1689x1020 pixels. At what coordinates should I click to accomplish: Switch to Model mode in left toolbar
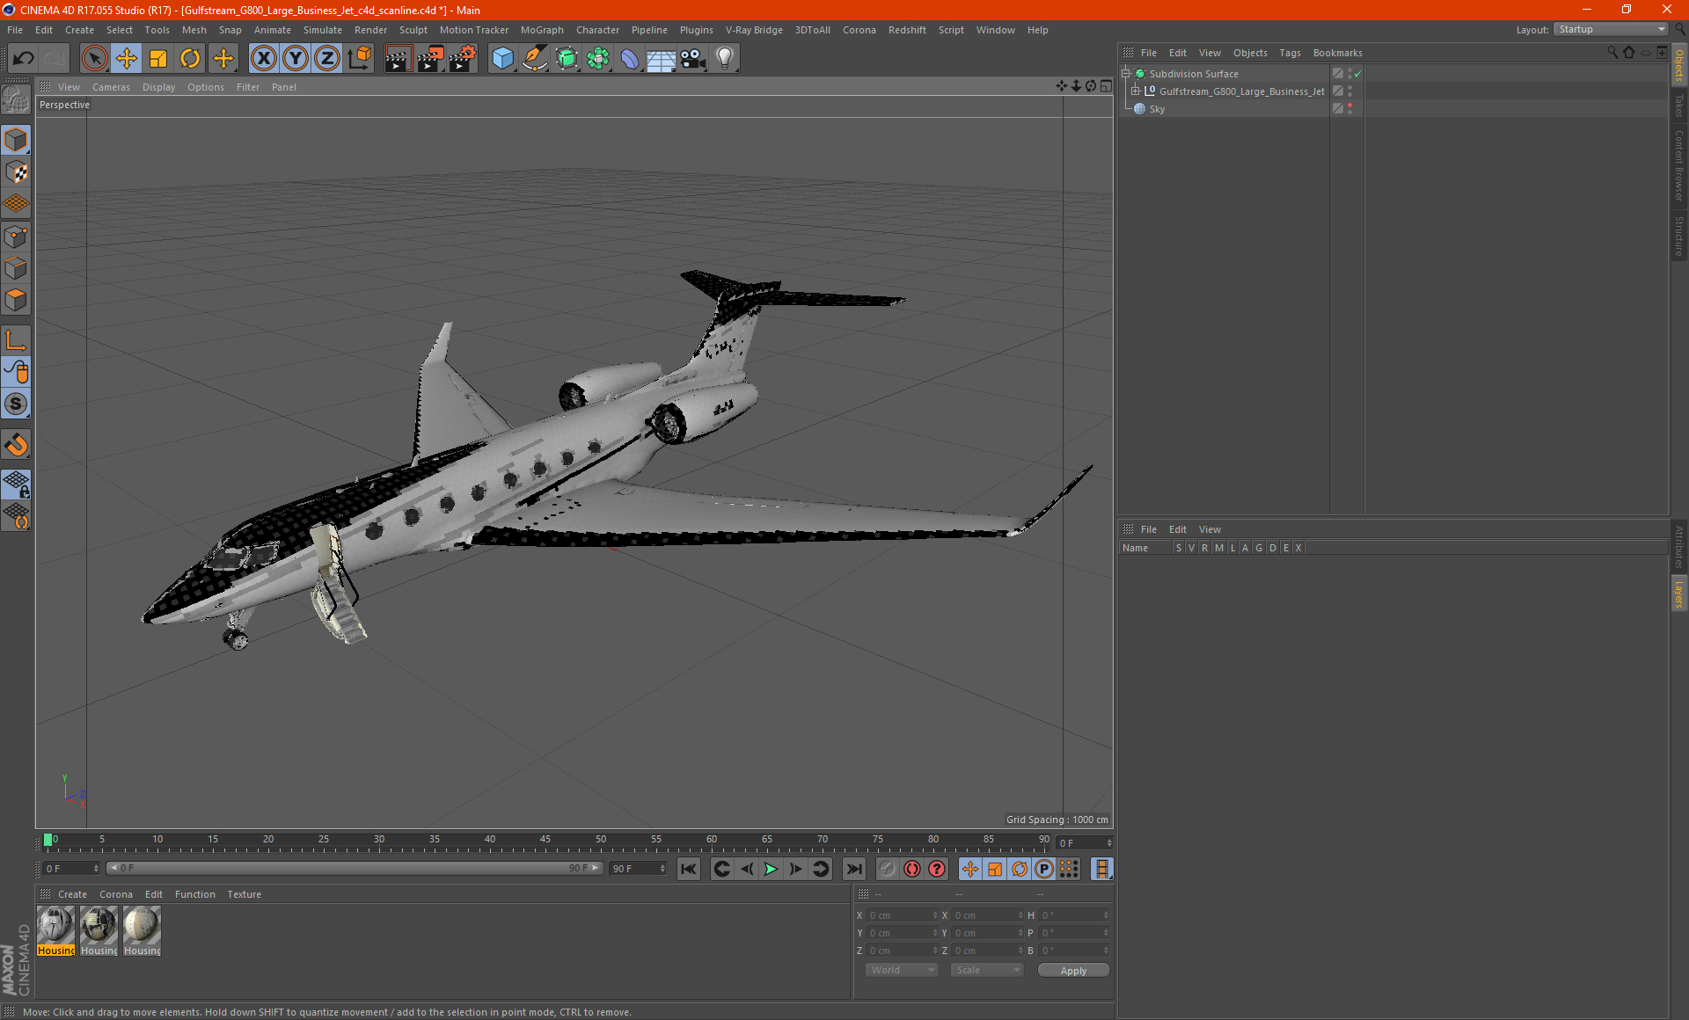(x=16, y=140)
